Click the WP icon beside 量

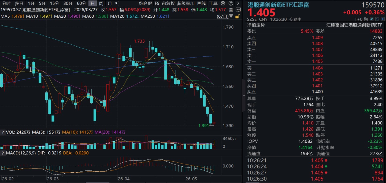(238, 10)
